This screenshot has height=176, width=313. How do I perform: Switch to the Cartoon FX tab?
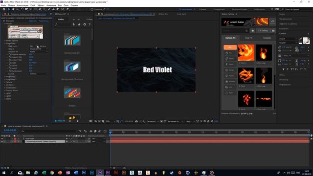click(230, 38)
